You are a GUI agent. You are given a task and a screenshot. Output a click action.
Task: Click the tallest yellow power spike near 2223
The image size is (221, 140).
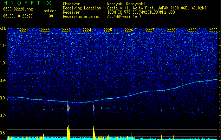69,132
